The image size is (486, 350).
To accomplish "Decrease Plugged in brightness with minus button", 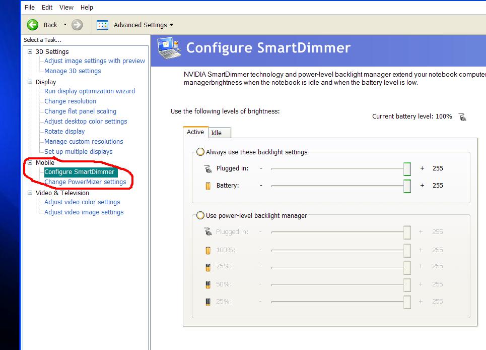I will pyautogui.click(x=261, y=168).
